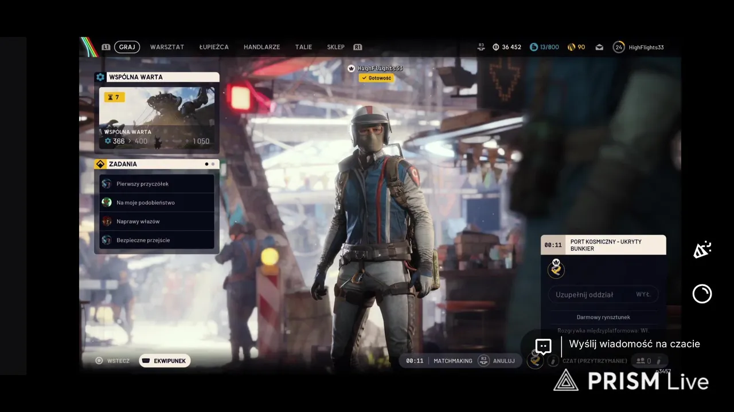Select the Darmowy rynsztunek option
This screenshot has height=412, width=734.
coord(603,317)
